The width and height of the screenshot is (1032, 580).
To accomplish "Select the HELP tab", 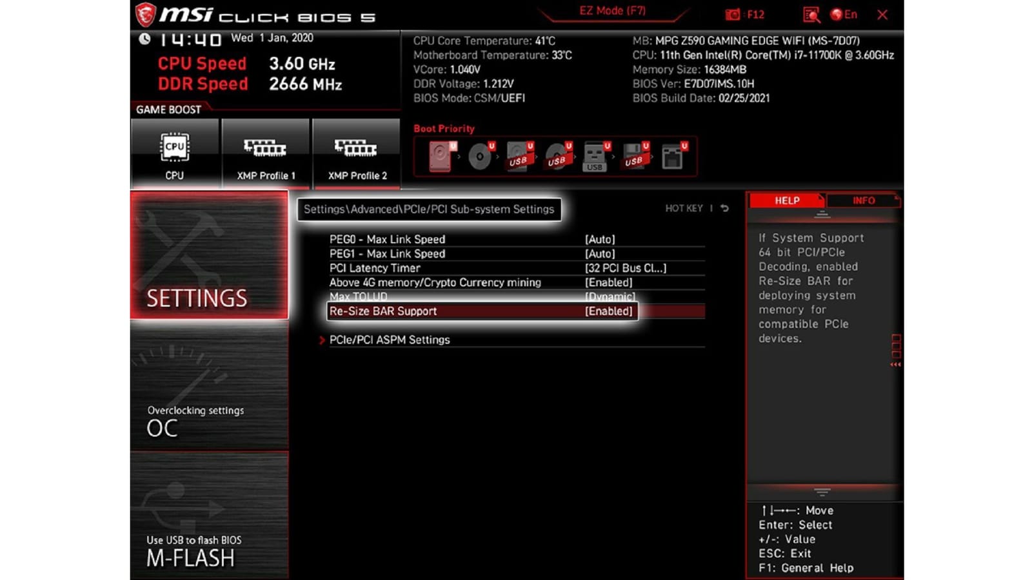I will 786,200.
